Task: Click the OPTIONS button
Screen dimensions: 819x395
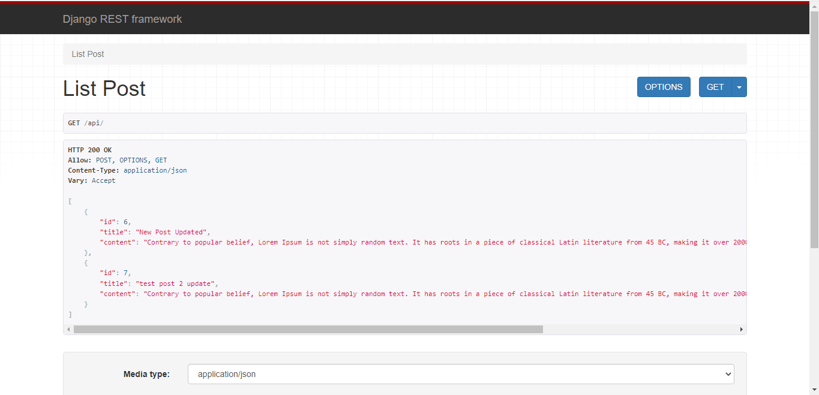Action: 664,87
